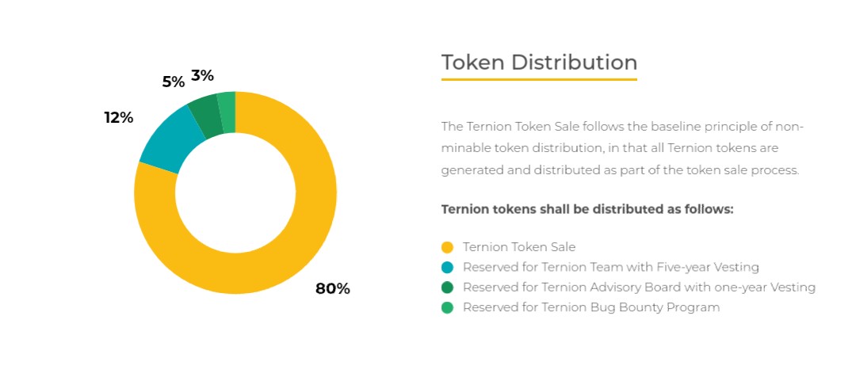Click the 'Ternion tokens shall be distributed' bold line
This screenshot has width=856, height=377.
click(x=587, y=210)
